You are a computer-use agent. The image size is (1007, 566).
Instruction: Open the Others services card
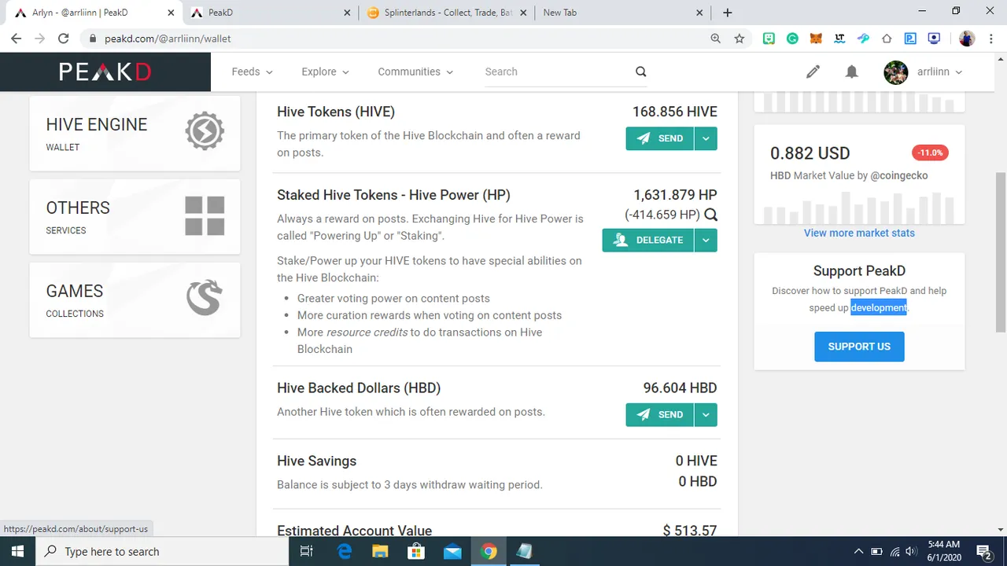(135, 217)
